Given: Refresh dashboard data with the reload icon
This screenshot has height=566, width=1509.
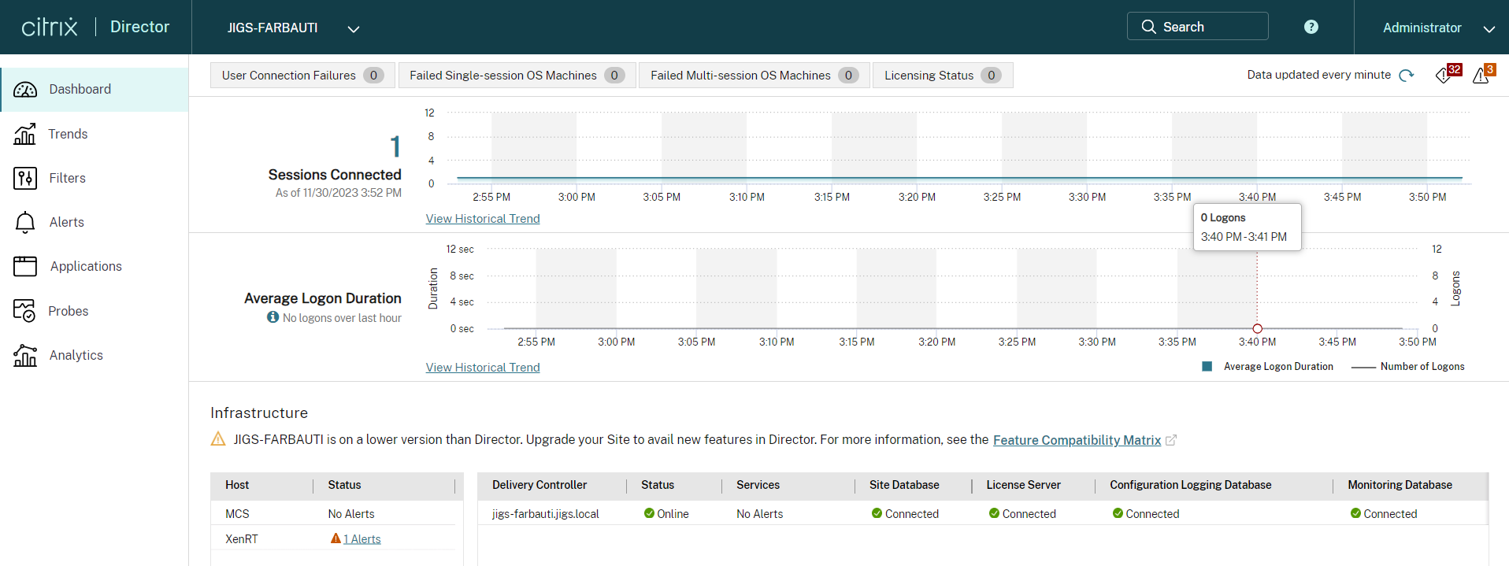Looking at the screenshot, I should tap(1407, 76).
